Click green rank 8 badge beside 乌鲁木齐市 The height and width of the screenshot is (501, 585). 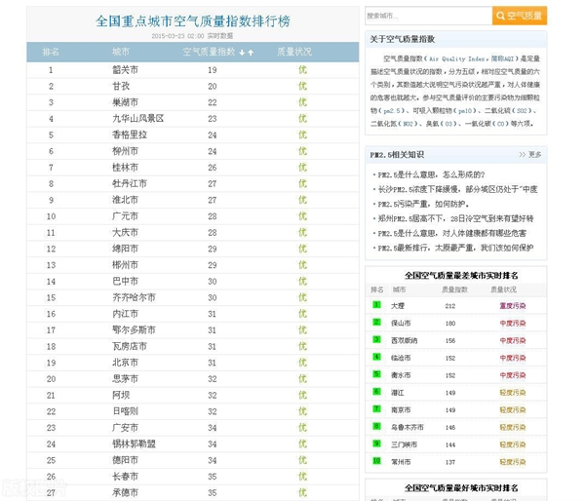(376, 427)
